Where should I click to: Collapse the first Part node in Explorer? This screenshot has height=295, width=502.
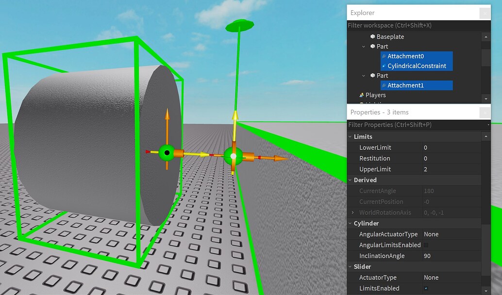click(x=363, y=47)
